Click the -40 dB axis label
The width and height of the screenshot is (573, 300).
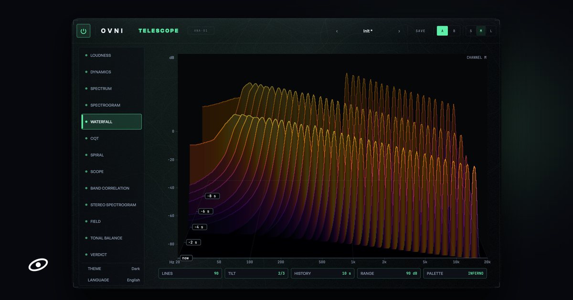(x=171, y=188)
